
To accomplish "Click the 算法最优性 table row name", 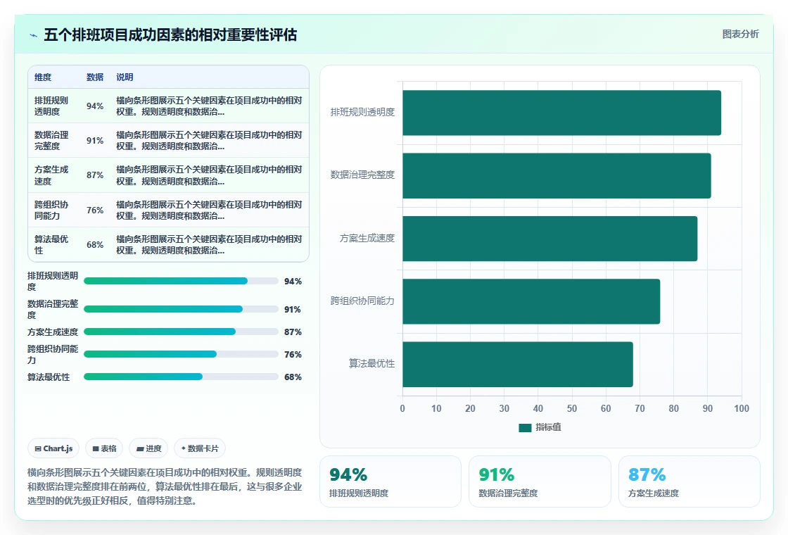I will [x=51, y=245].
